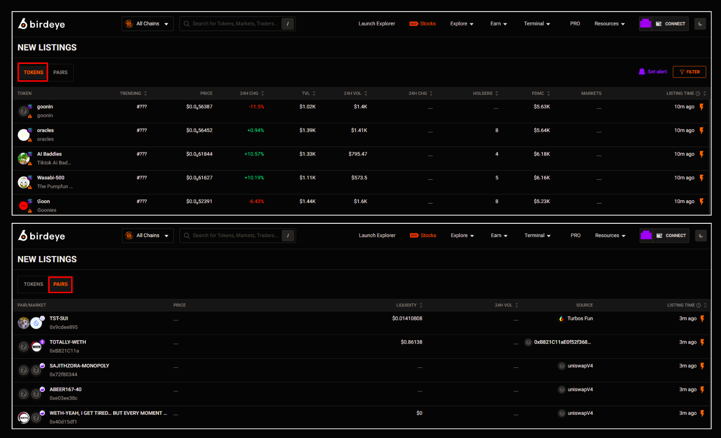Select the PAIRS tab in the upper panel
Viewport: 721px width, 438px height.
tap(60, 72)
